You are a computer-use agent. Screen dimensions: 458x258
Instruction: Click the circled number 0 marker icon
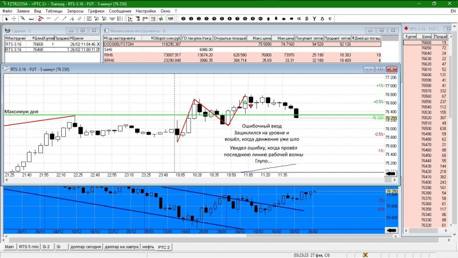pyautogui.click(x=183, y=19)
